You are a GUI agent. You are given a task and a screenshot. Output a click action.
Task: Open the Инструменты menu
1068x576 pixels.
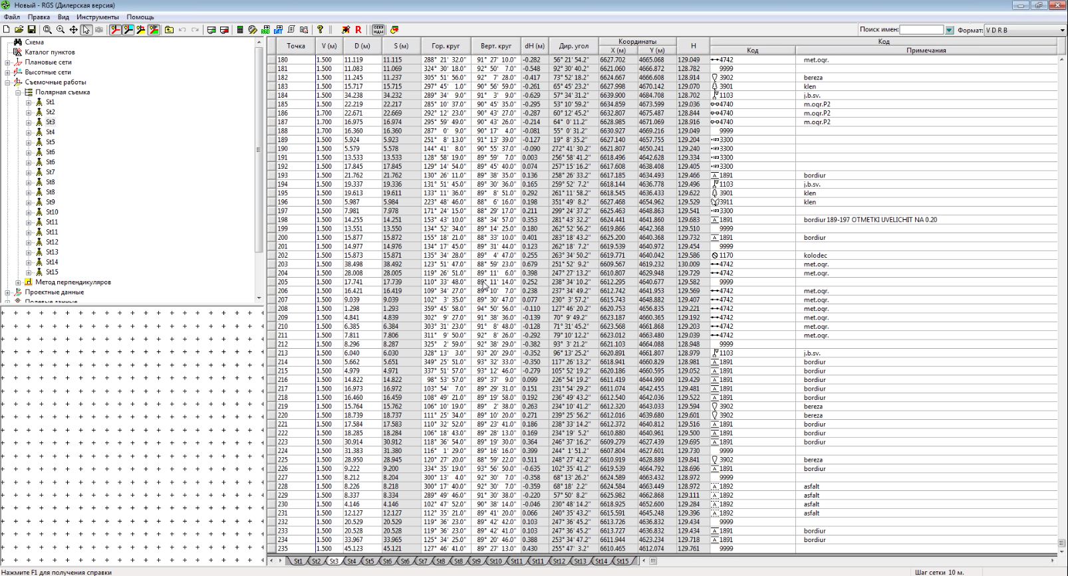(97, 17)
